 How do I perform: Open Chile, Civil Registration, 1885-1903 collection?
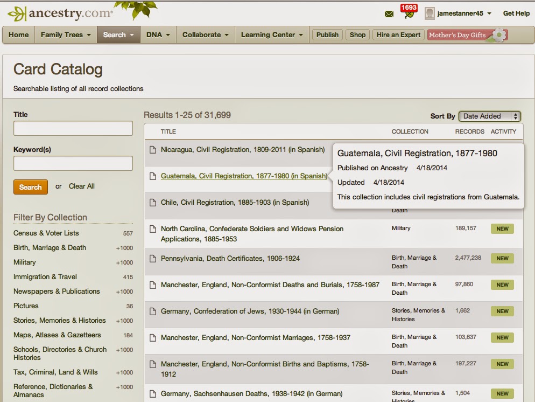coord(235,202)
